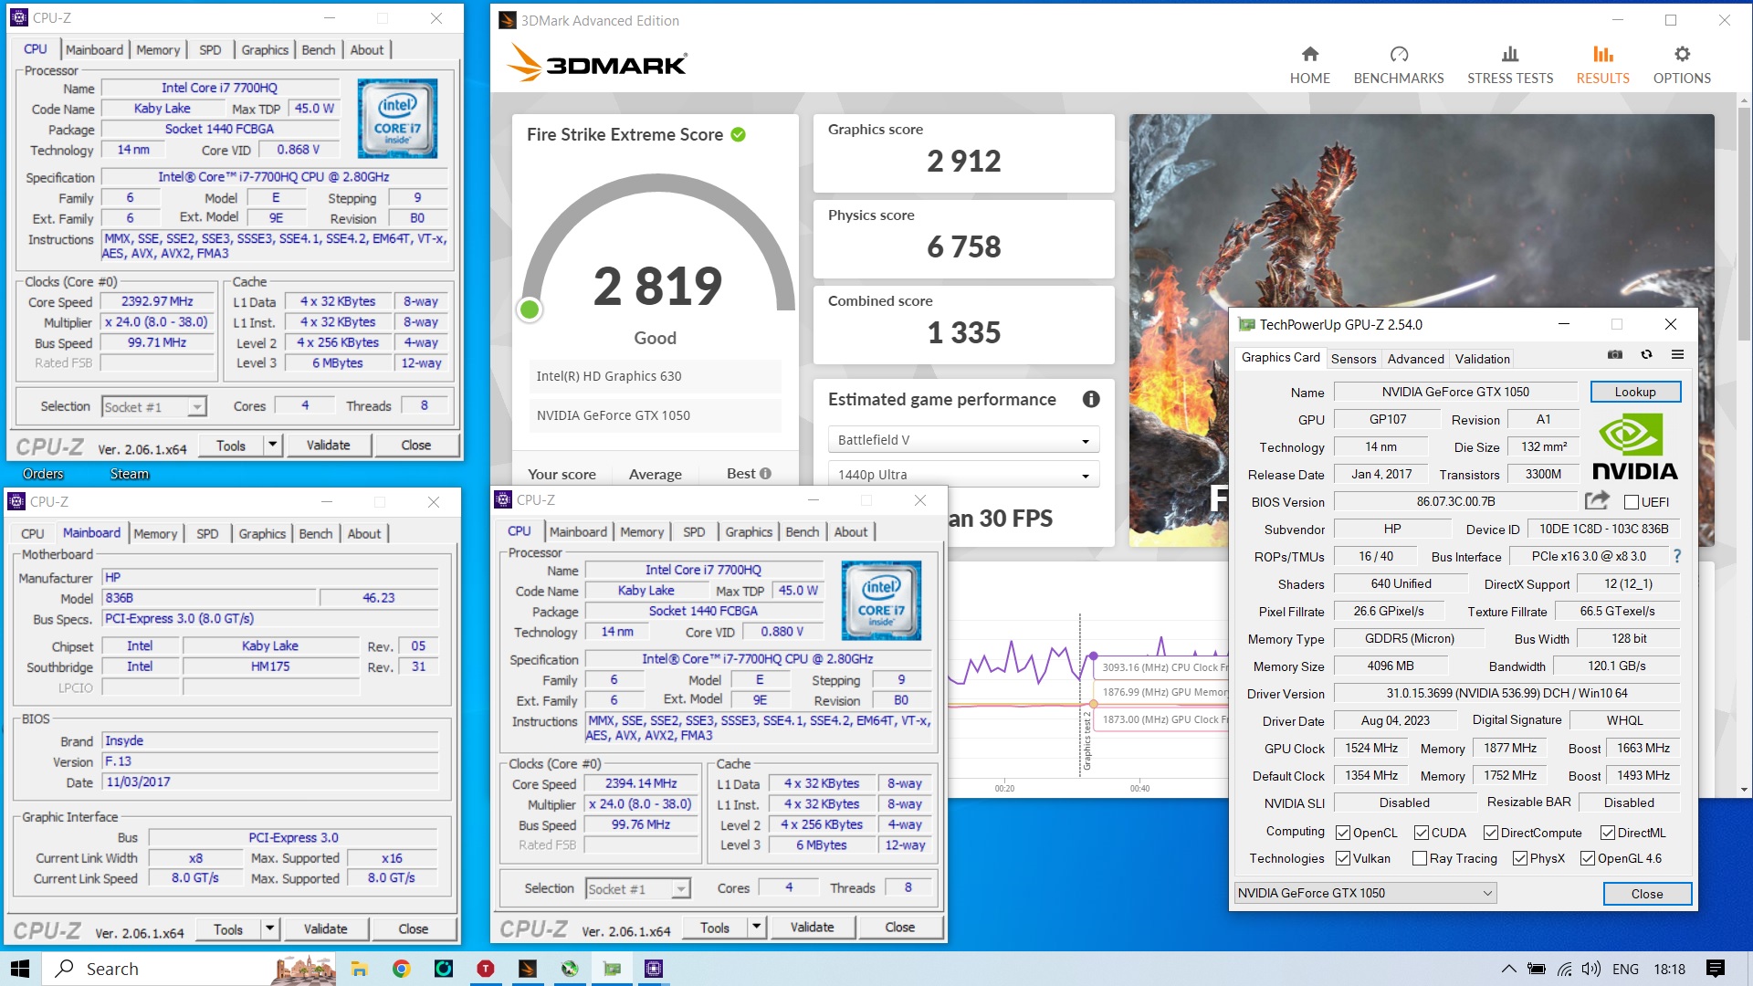Open Bench tab in top CPU-Z window

pos(319,49)
